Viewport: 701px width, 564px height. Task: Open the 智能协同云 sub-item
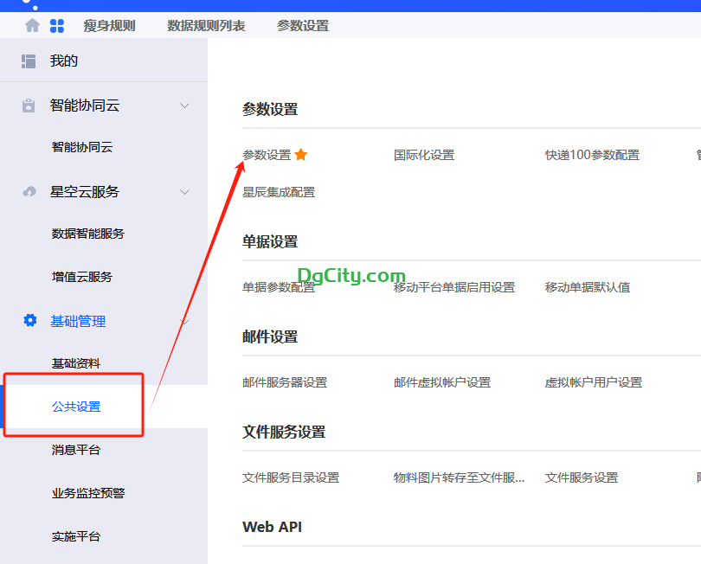click(82, 147)
